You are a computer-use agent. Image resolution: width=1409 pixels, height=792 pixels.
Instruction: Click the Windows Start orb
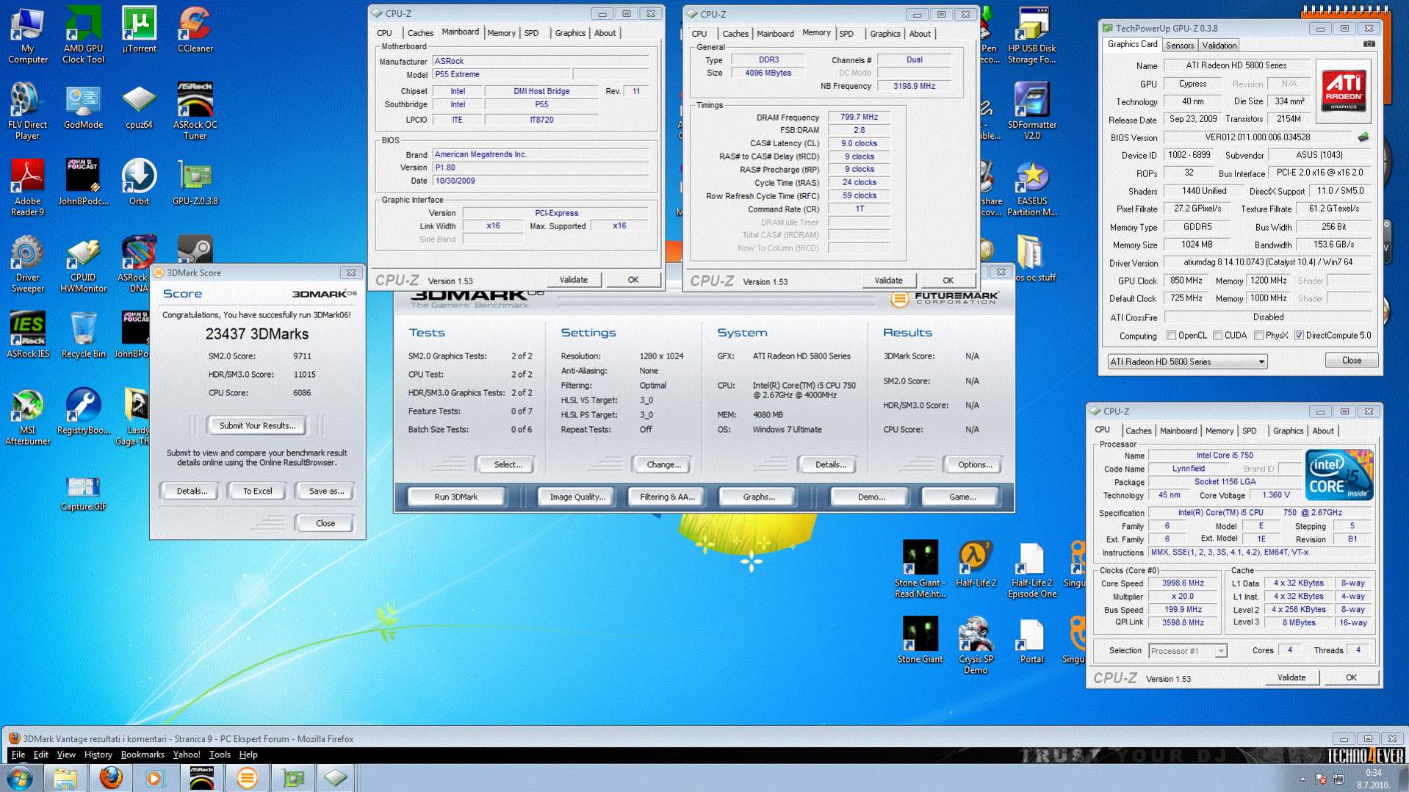pyautogui.click(x=20, y=777)
